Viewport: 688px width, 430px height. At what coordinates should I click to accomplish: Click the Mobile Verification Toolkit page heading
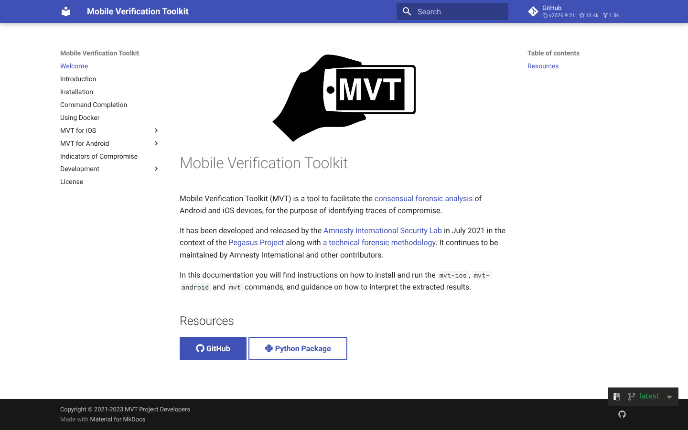click(264, 163)
